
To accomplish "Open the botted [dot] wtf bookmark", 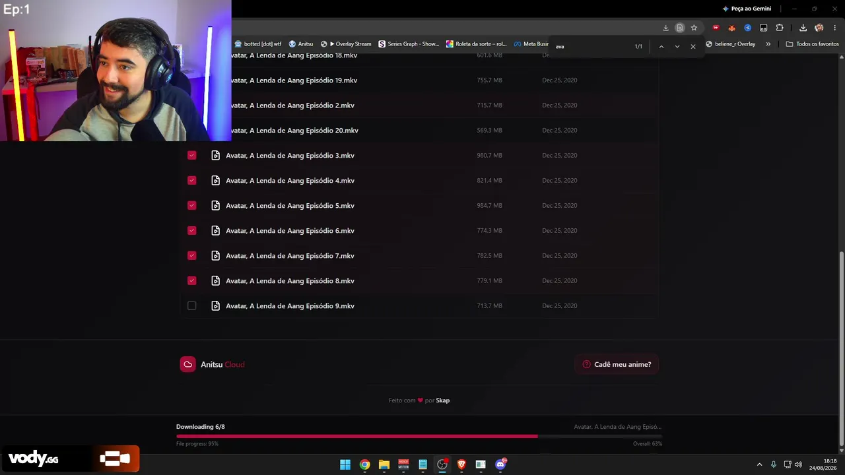I will [257, 44].
